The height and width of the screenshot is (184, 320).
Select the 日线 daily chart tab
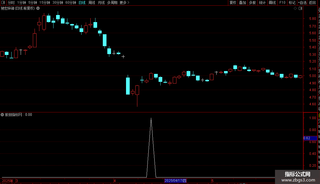(82, 3)
